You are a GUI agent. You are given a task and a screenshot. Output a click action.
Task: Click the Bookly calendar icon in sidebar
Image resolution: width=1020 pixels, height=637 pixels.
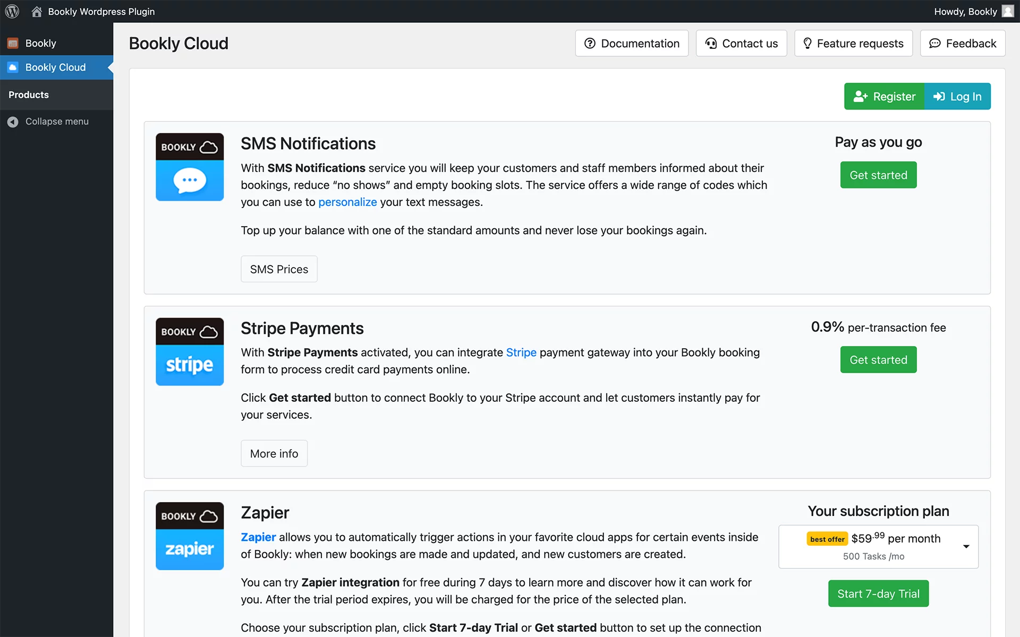coord(13,44)
